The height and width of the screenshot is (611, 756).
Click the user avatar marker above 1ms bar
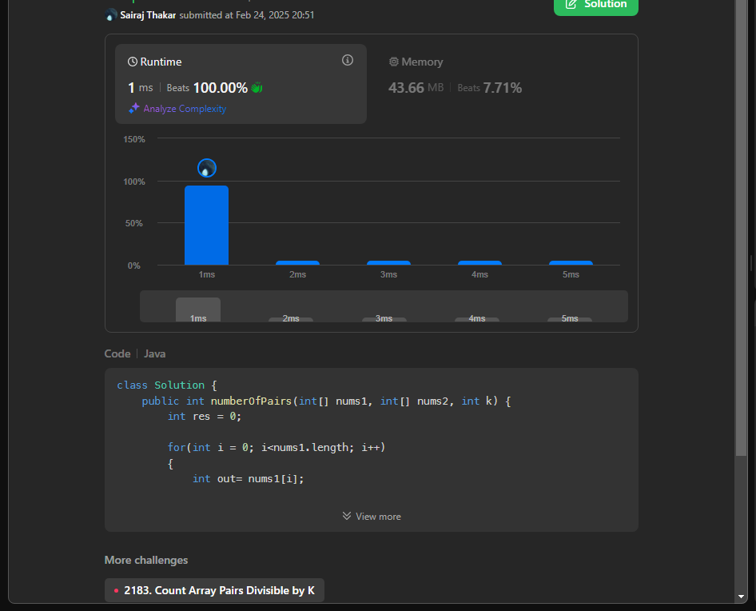(x=207, y=168)
